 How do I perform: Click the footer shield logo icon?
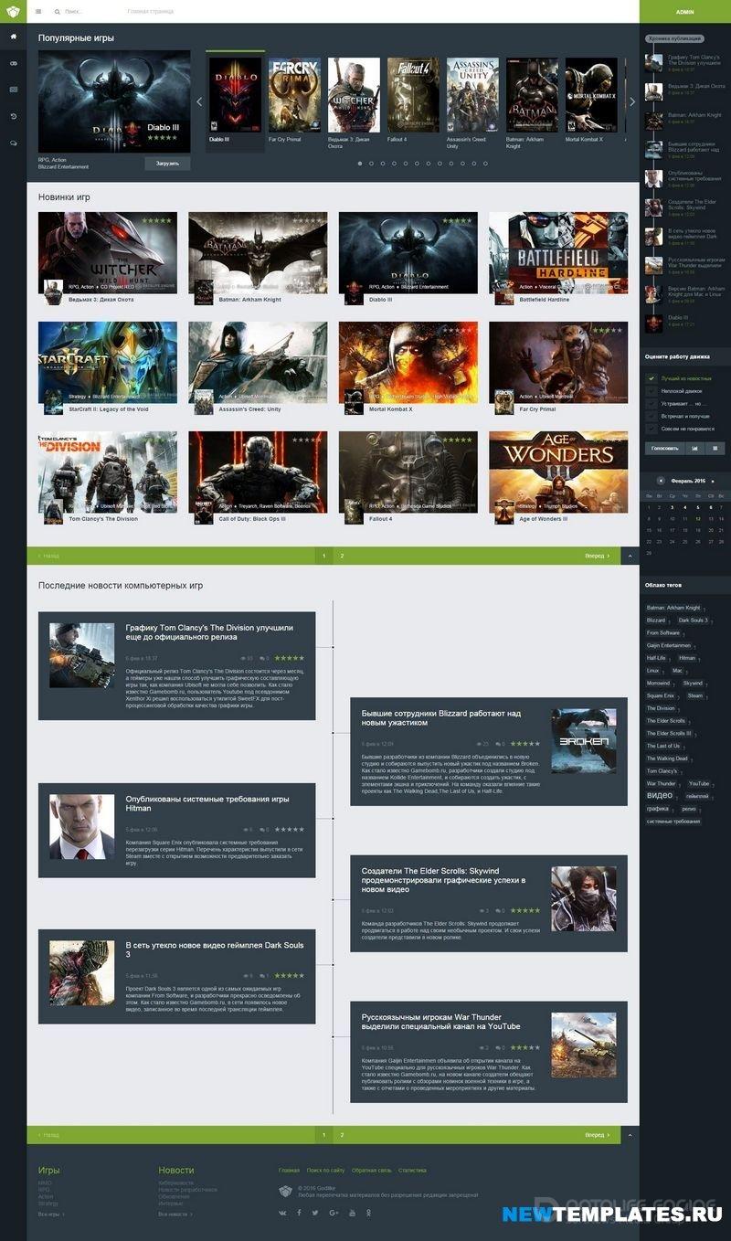click(x=285, y=1191)
